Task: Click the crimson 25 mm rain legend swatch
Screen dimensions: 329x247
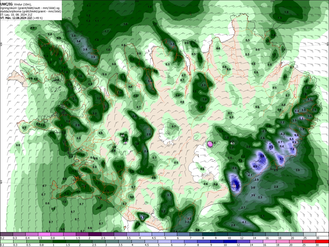Action: tap(309, 241)
